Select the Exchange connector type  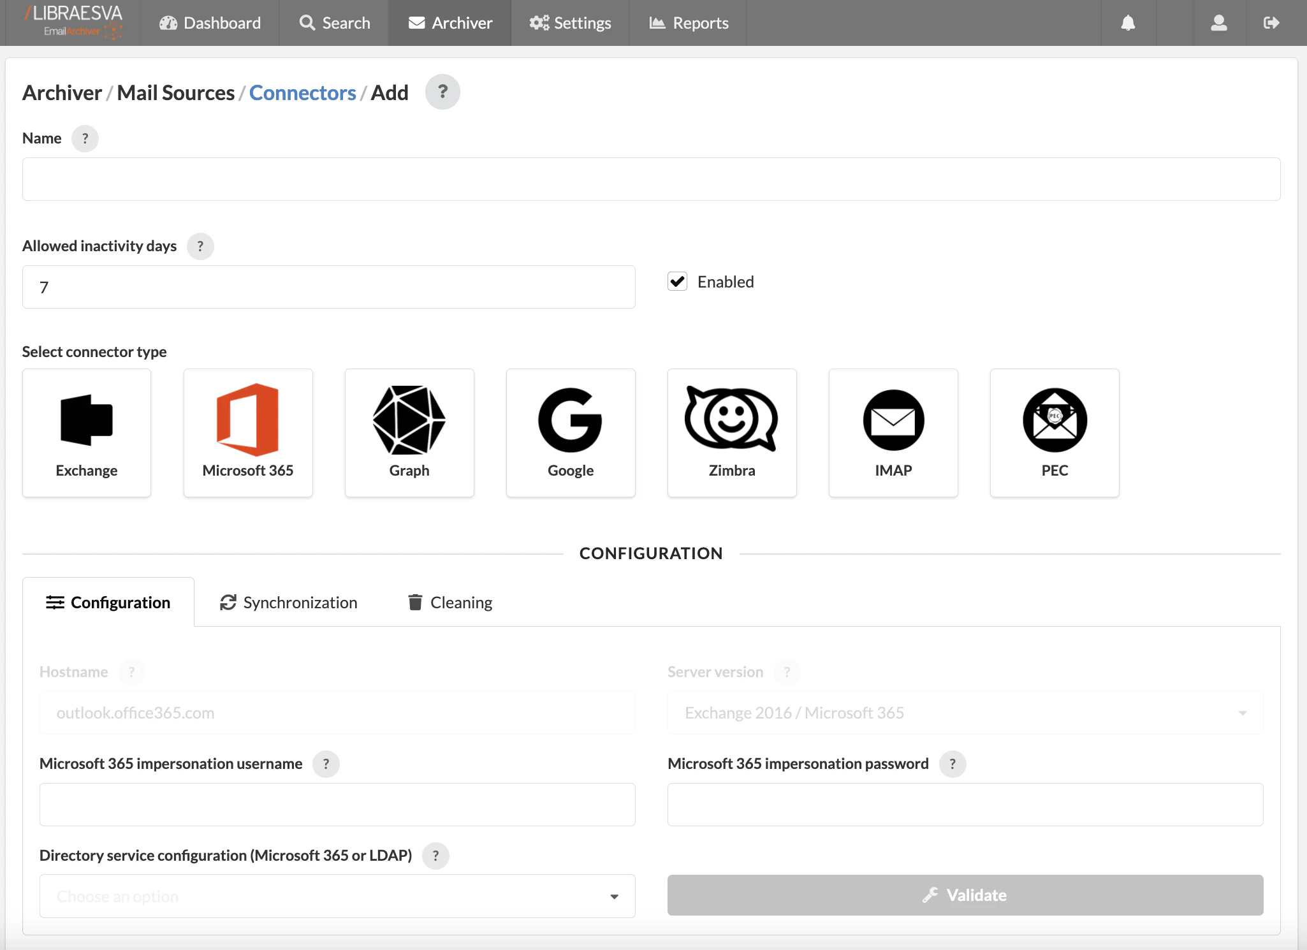coord(86,432)
